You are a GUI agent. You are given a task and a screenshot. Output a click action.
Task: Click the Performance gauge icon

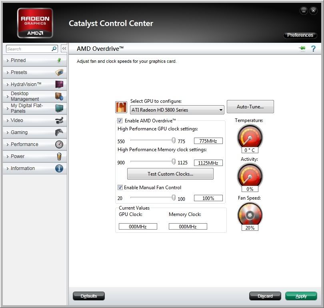59,144
